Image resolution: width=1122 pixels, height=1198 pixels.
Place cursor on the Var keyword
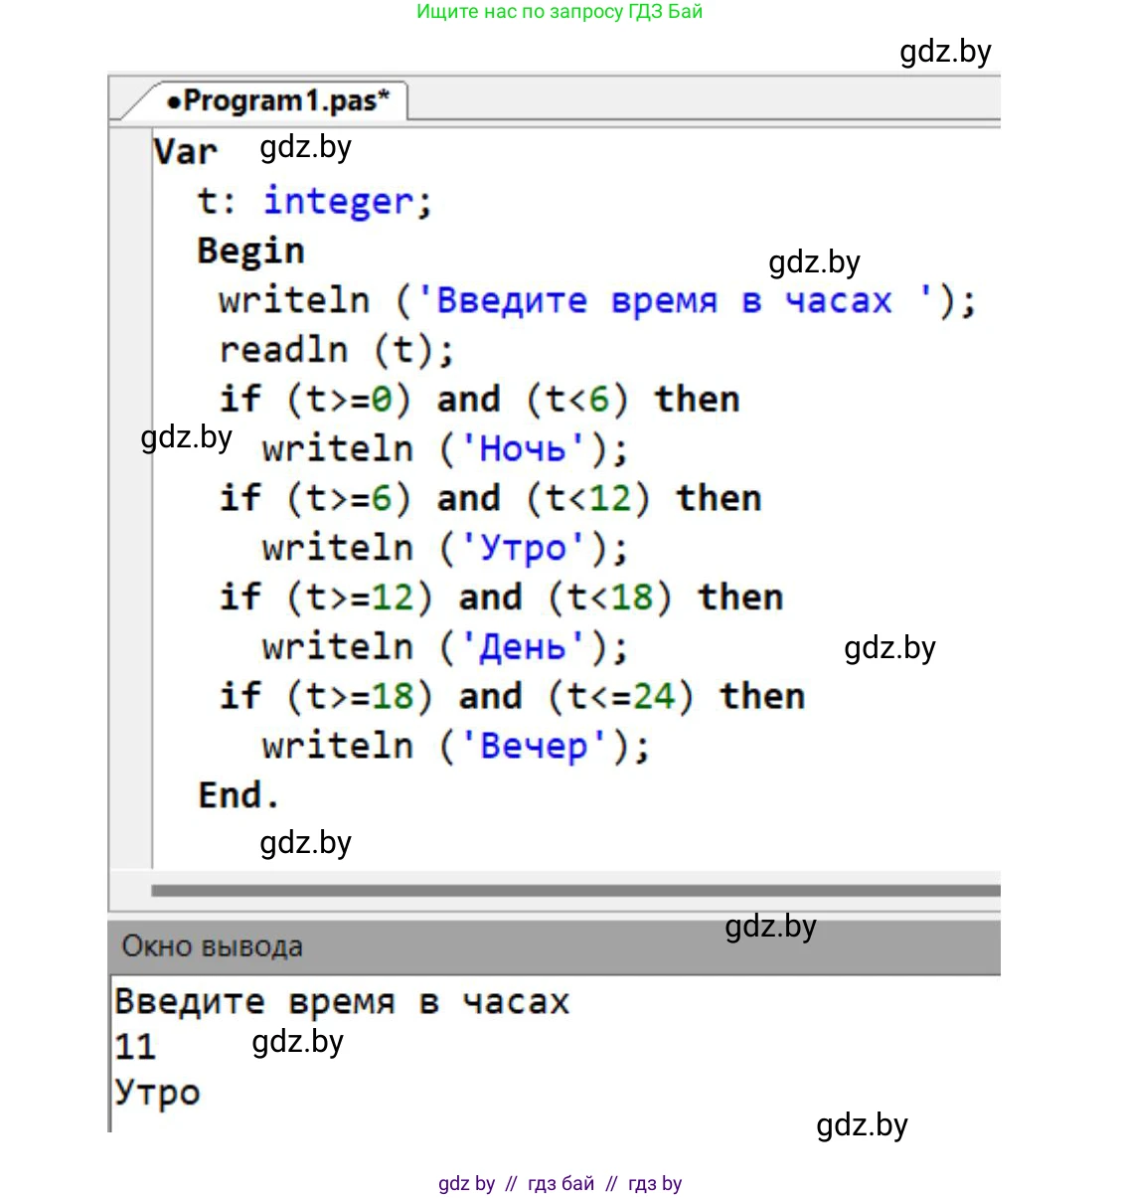(185, 152)
